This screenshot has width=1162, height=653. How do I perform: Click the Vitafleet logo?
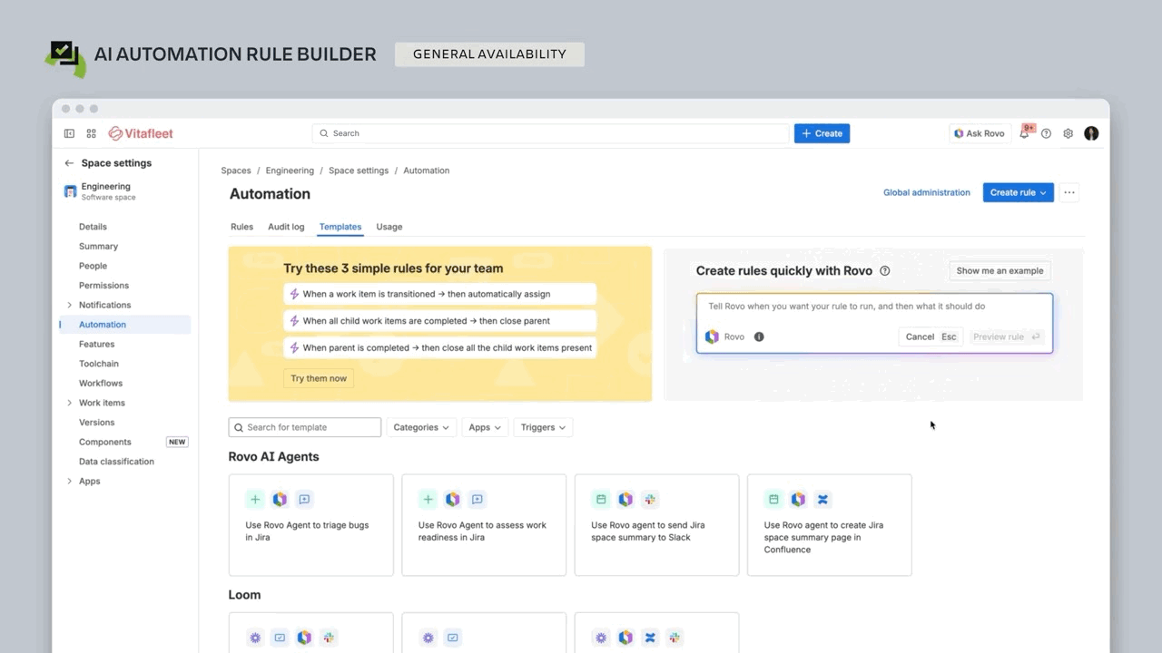coord(141,133)
